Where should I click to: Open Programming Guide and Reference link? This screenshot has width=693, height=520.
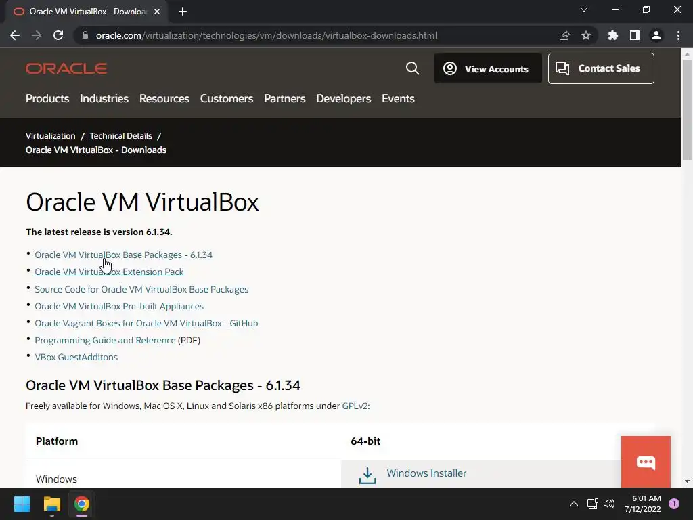(105, 340)
